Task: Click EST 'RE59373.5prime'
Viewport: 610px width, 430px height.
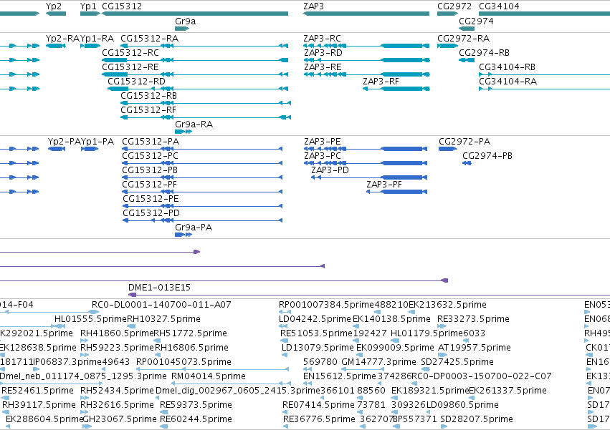Action: (196, 405)
